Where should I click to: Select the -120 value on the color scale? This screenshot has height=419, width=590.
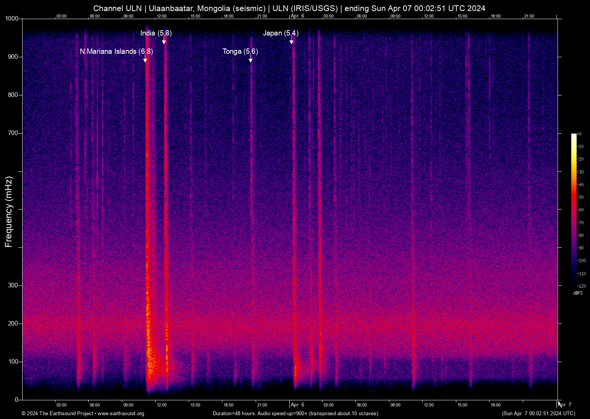(x=581, y=286)
